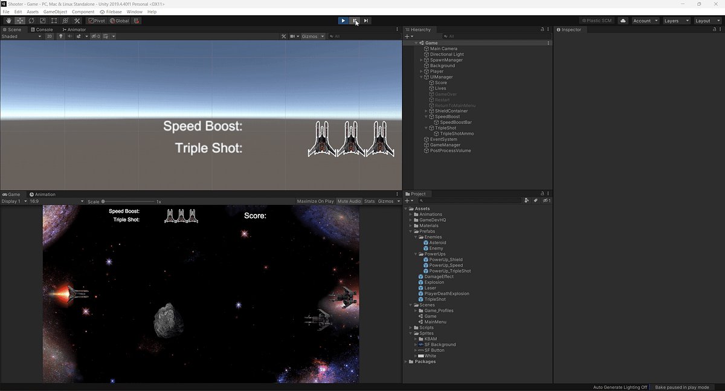Select the Rect Transform tool

tap(53, 20)
